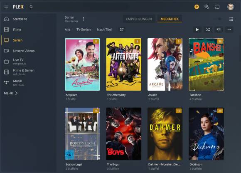Click the Startseite home icon
Screen dimensions: 241x173
[x=7, y=19]
